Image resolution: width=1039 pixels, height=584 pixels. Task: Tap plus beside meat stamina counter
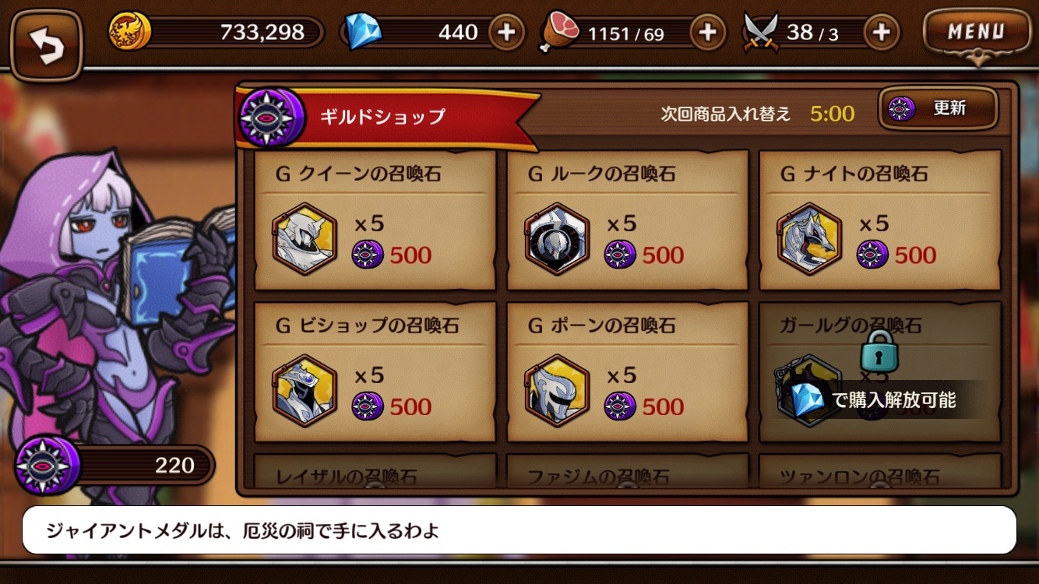tap(708, 33)
